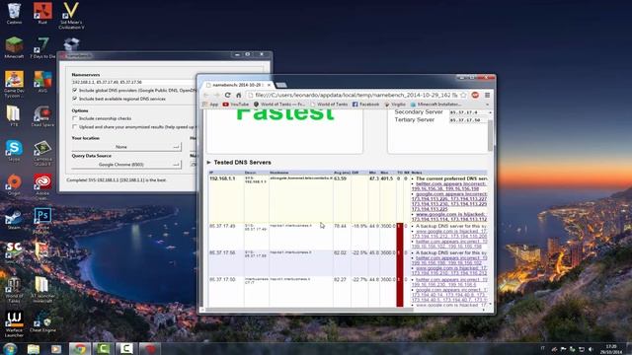
Task: Open the 'Your location' dropdown in namebench
Action: (x=126, y=147)
